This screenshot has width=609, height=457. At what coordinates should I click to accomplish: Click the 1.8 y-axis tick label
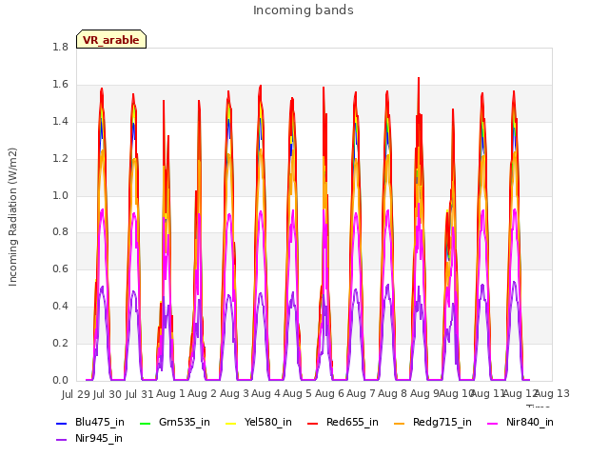tap(60, 47)
